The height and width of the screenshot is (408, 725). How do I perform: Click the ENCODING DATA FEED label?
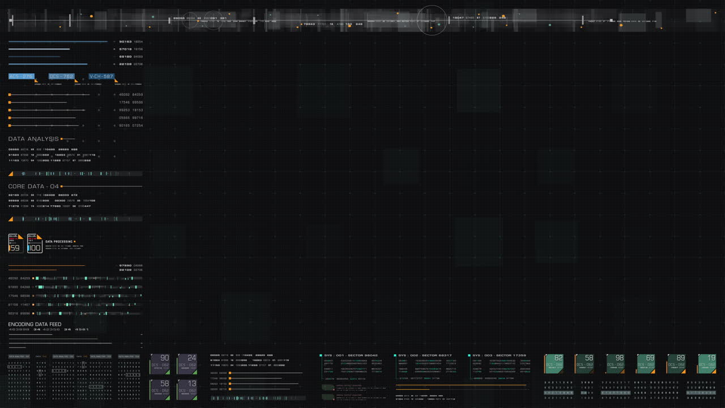click(x=35, y=324)
